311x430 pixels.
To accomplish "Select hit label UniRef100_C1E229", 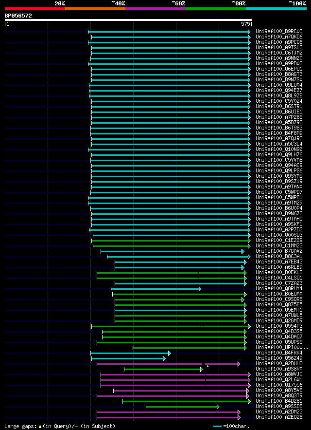I will pos(279,240).
